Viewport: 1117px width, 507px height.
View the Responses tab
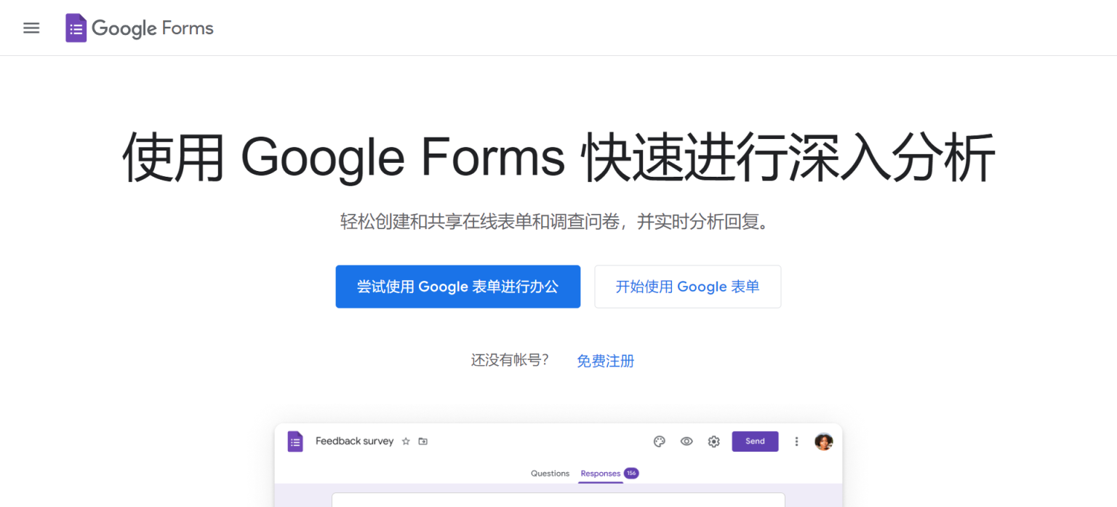click(x=600, y=474)
